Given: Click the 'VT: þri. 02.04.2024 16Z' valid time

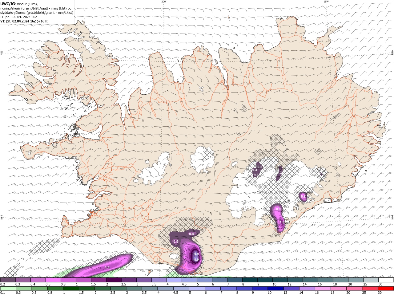Looking at the screenshot, I should click(18, 21).
